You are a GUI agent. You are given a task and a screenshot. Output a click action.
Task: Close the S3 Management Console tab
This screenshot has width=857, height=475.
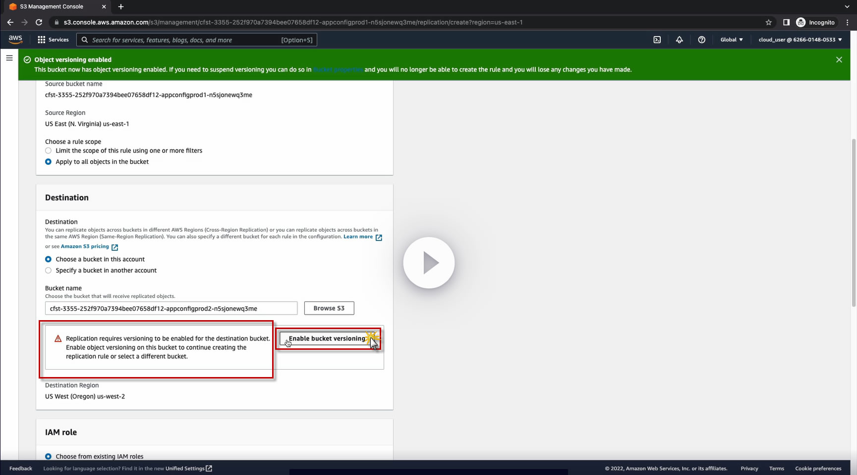tap(104, 6)
